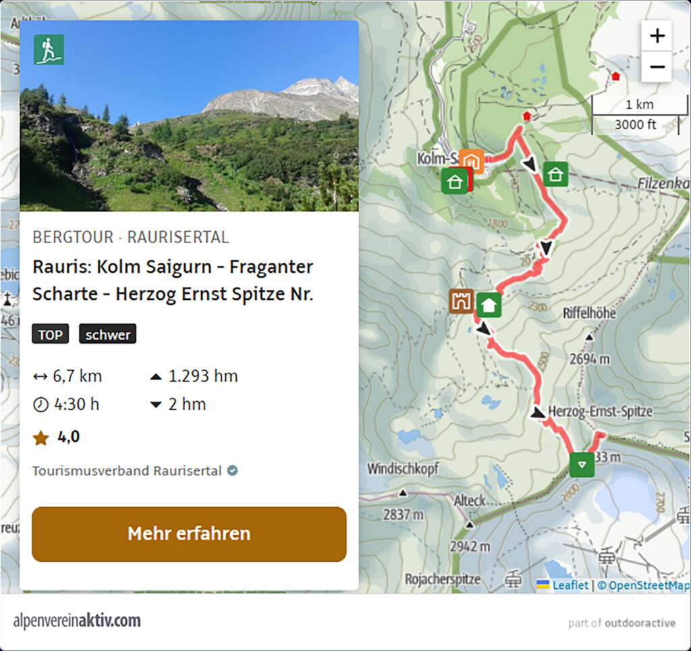Click the red house marker near scale bar

click(615, 76)
